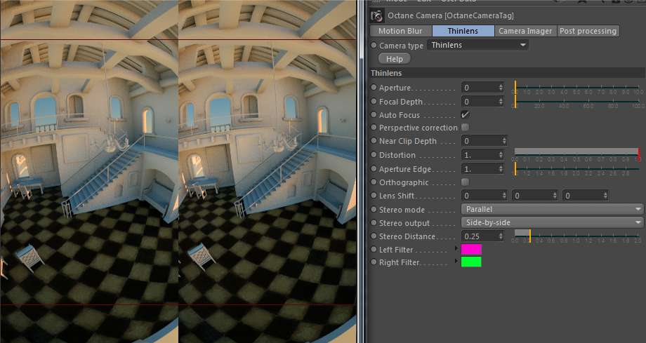Viewport: 646px width, 343px height.
Task: Click the Stereo Distance slider track
Action: pos(576,236)
